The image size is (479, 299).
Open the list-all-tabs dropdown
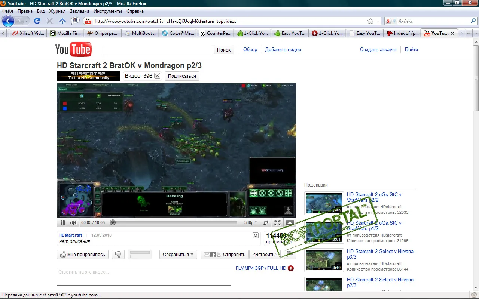[475, 33]
